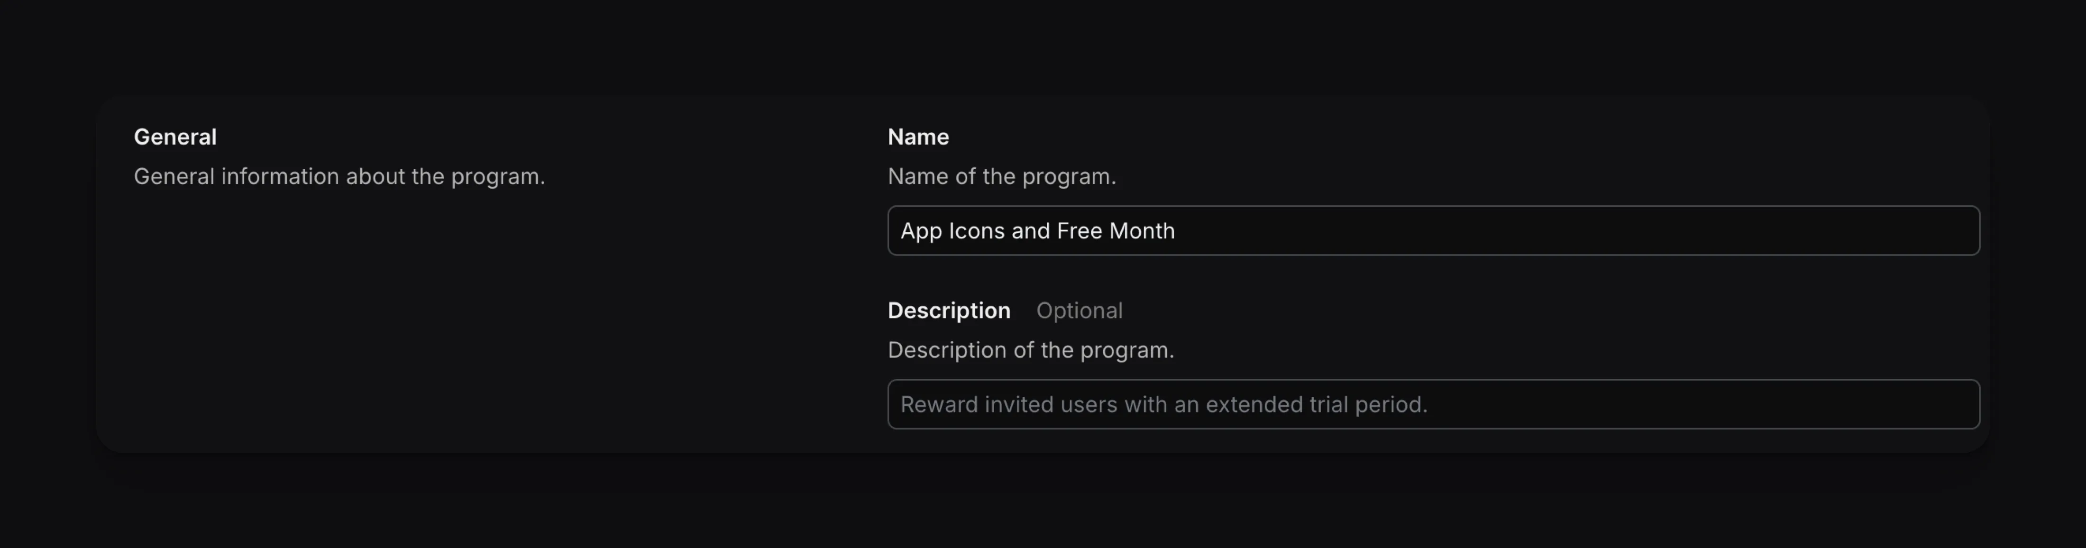2086x548 pixels.
Task: Click the text General information about the program
Action: pyautogui.click(x=340, y=176)
